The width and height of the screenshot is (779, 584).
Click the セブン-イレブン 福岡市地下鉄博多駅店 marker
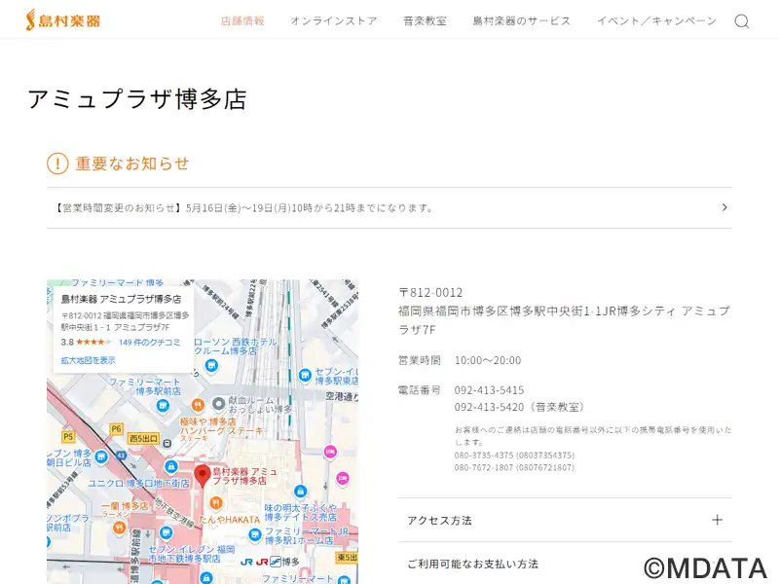166,532
